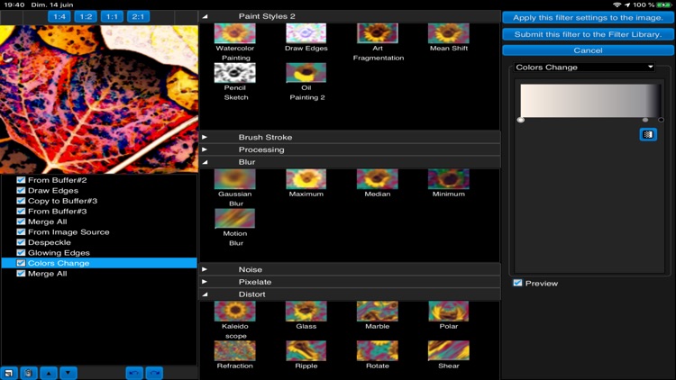Toggle the Copy to Buffer#3 checkbox
Viewport: 676px width, 380px height.
click(x=21, y=200)
